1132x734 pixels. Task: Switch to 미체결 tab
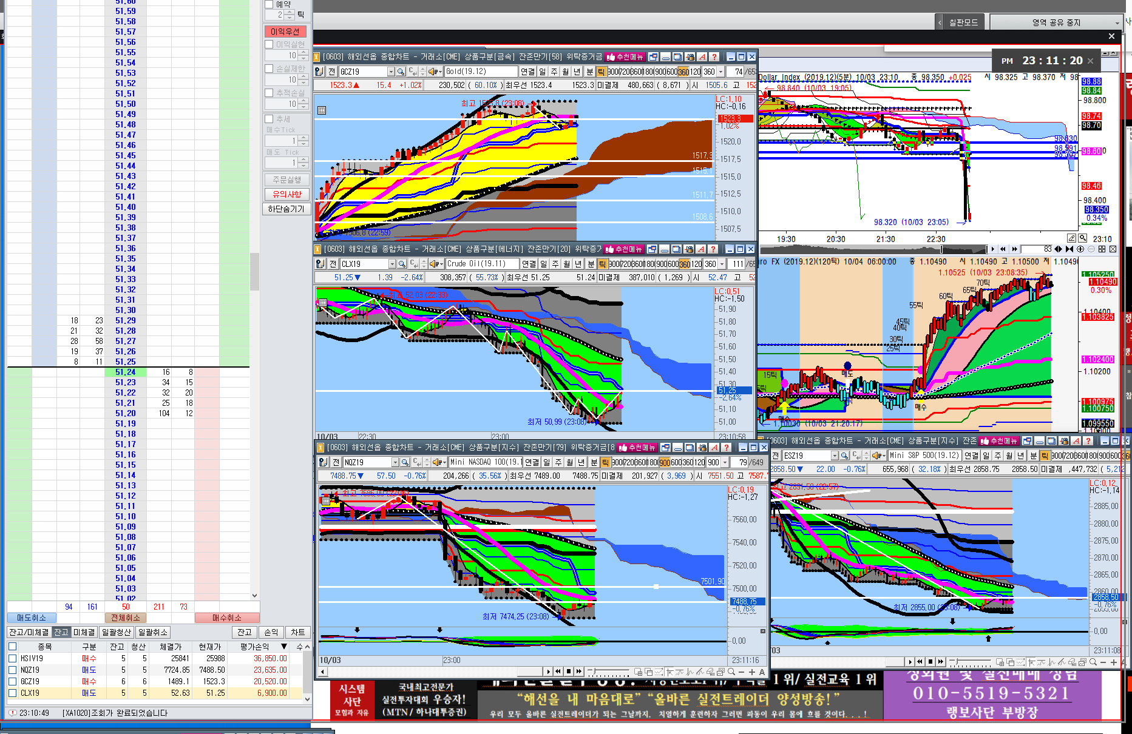coord(84,632)
